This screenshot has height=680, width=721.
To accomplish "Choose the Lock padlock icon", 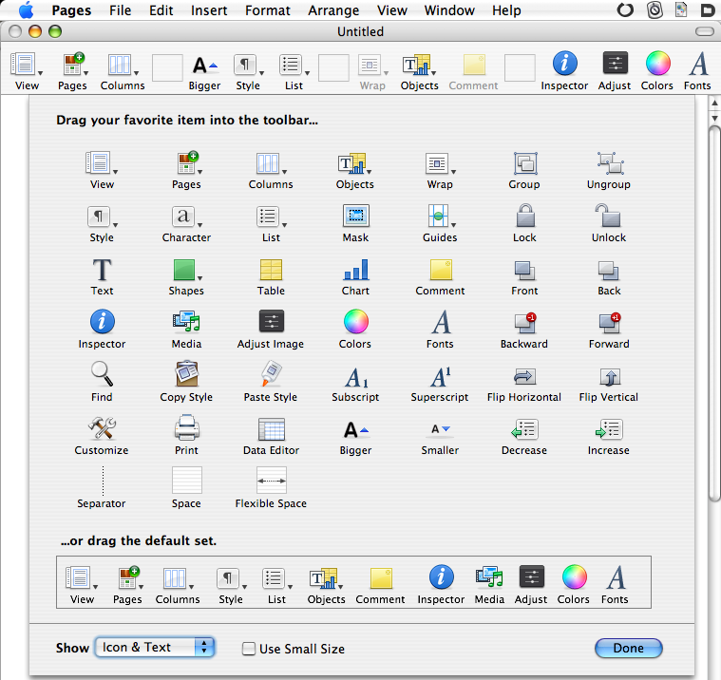I will 525,216.
